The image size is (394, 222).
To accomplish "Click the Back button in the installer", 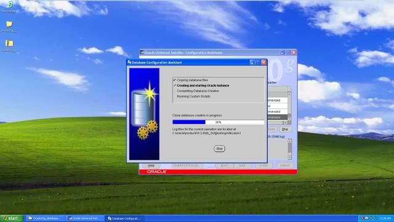I will 224,165.
